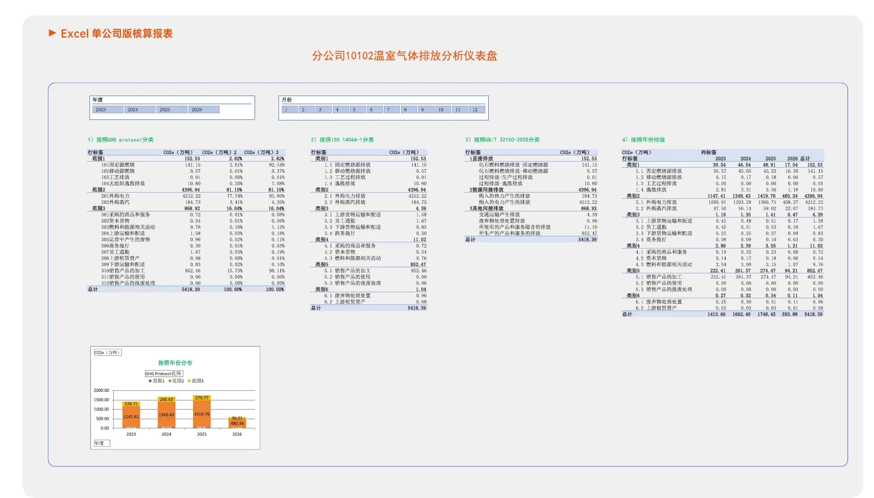The height and width of the screenshot is (498, 874).
Task: Select the 3其他间接排放 row in GB/T table
Action: click(531, 208)
